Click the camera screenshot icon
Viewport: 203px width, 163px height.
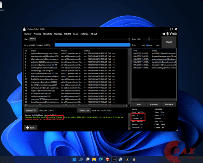pos(175,34)
